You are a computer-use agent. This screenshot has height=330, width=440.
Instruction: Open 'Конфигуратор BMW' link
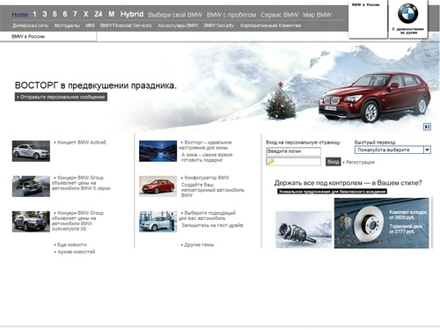[x=207, y=178]
